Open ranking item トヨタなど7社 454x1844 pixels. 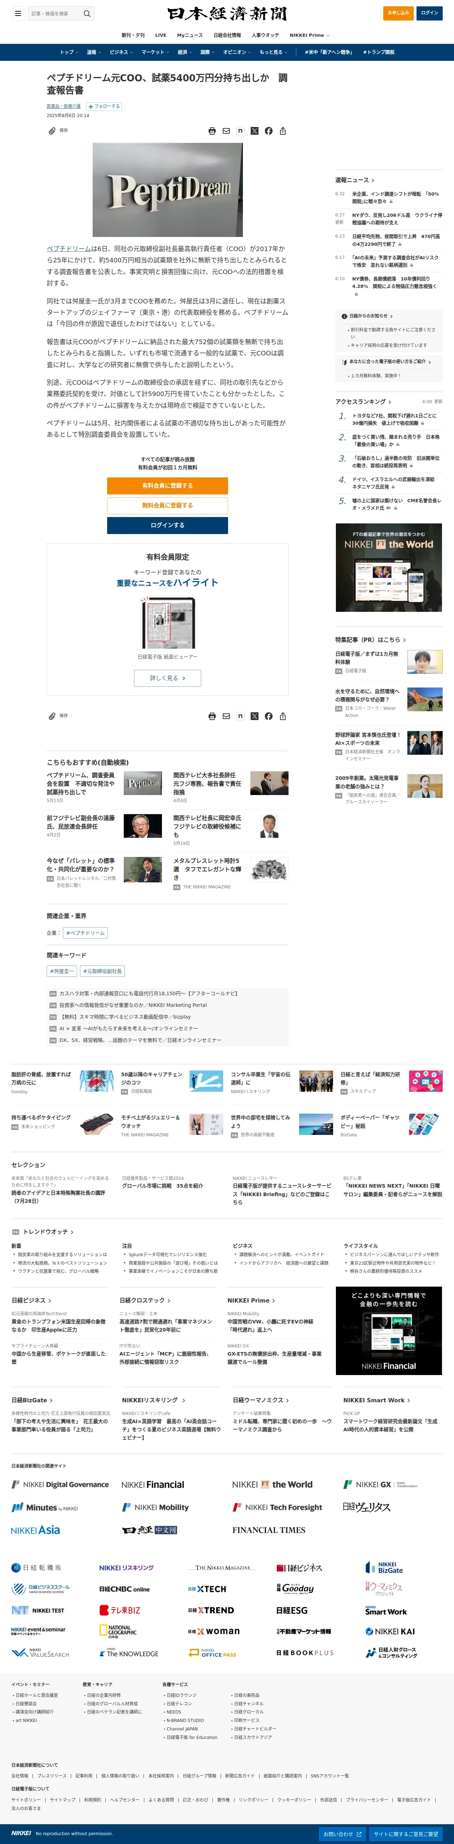(395, 419)
